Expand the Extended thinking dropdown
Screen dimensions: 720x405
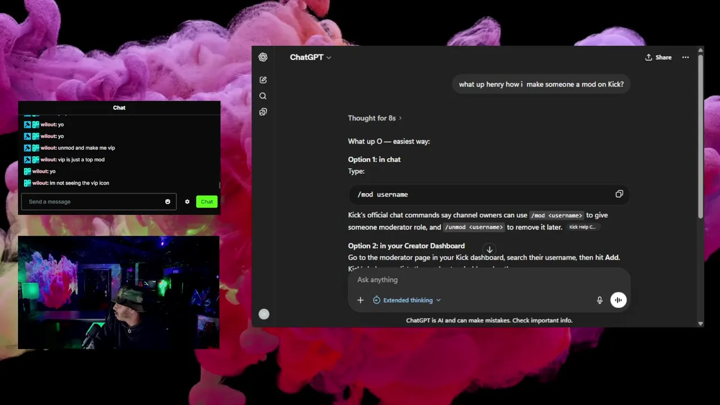[407, 300]
